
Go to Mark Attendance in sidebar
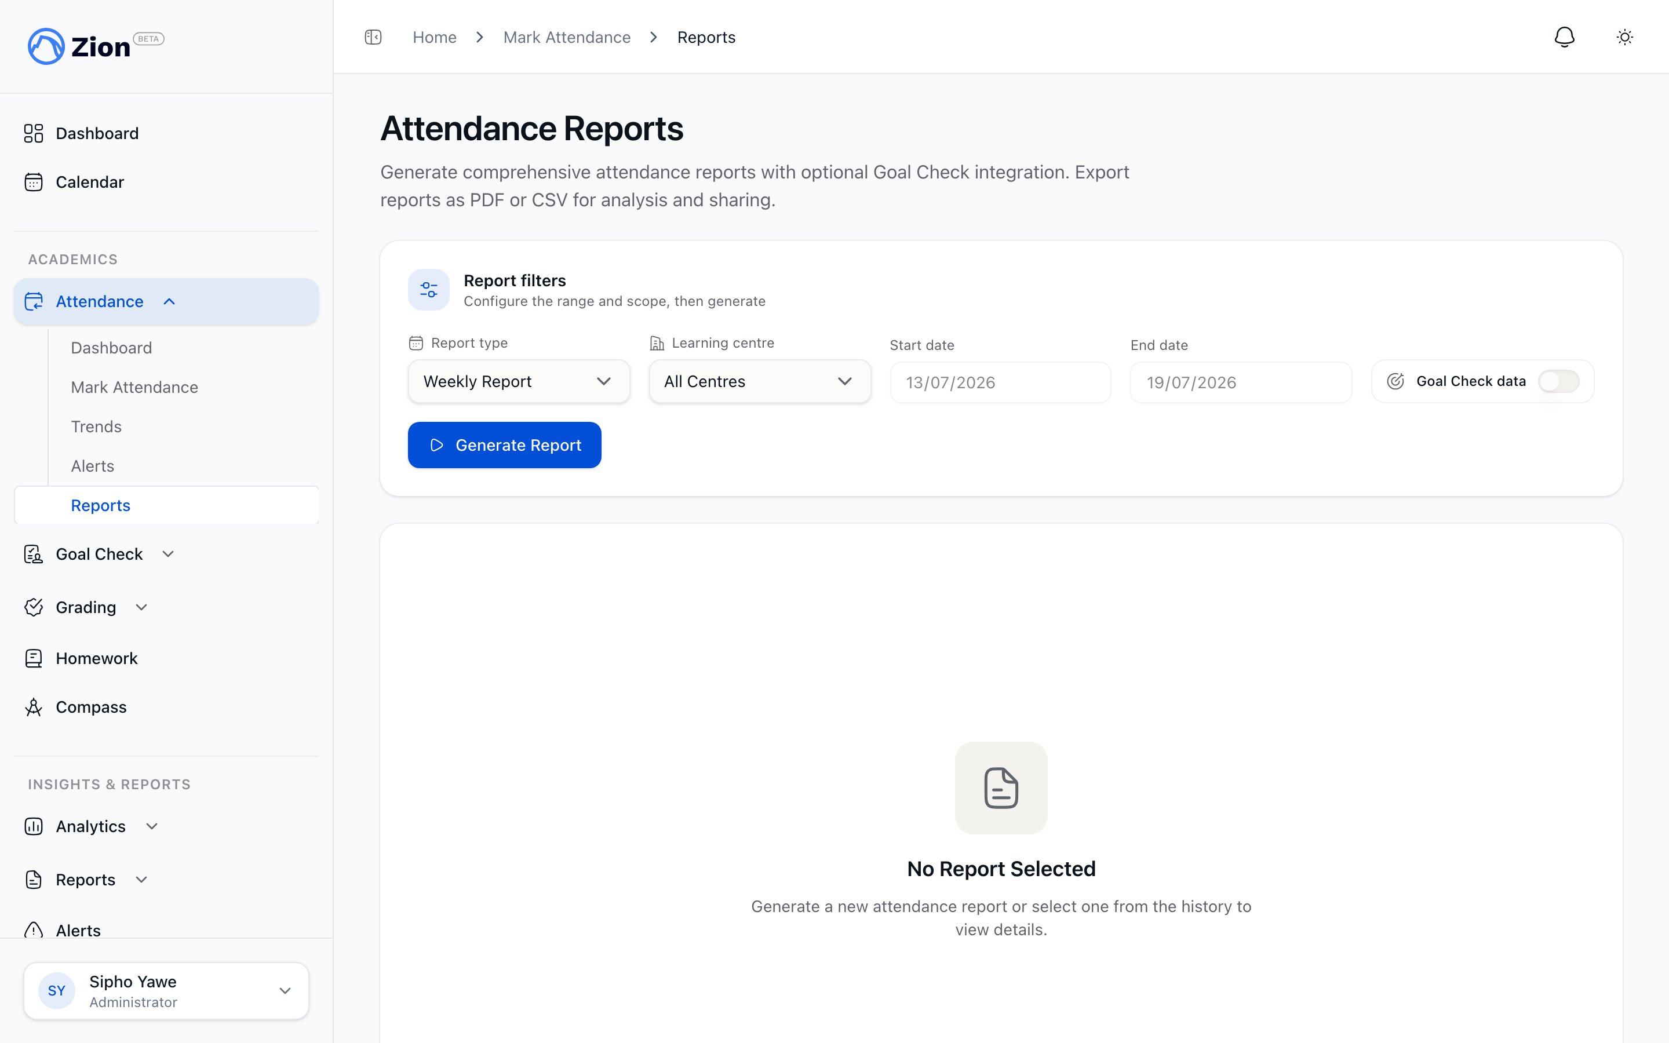[x=134, y=387]
